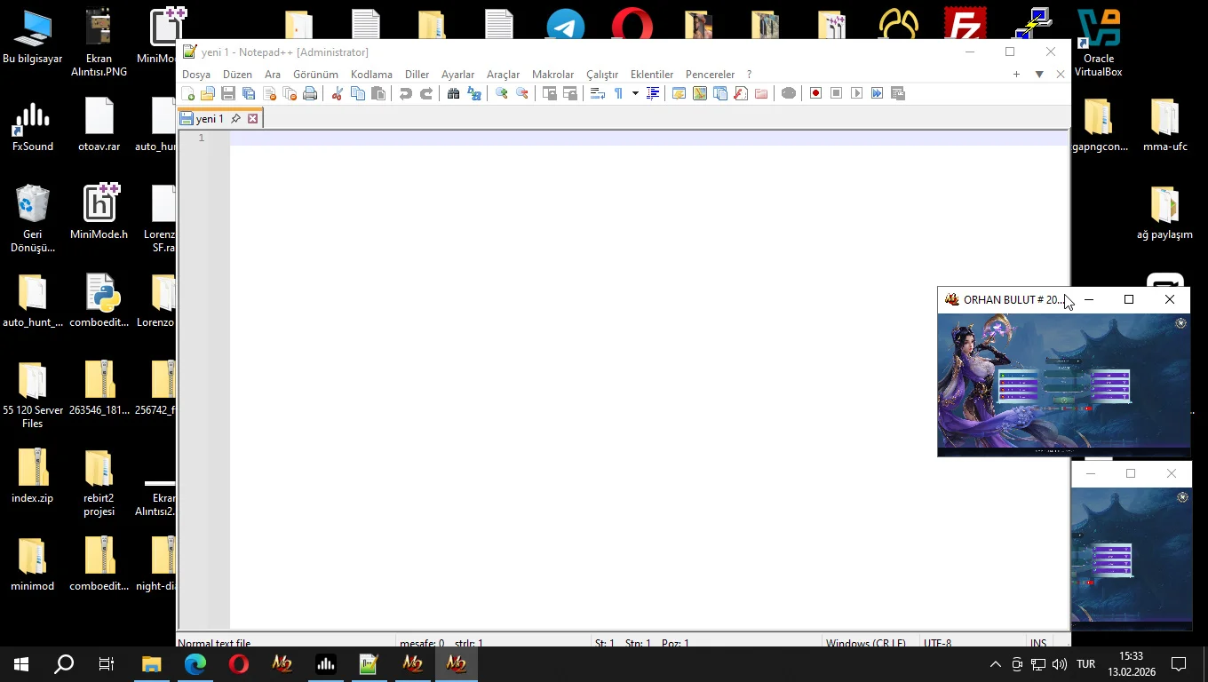
Task: Click the Print toolbar icon
Action: [x=310, y=94]
